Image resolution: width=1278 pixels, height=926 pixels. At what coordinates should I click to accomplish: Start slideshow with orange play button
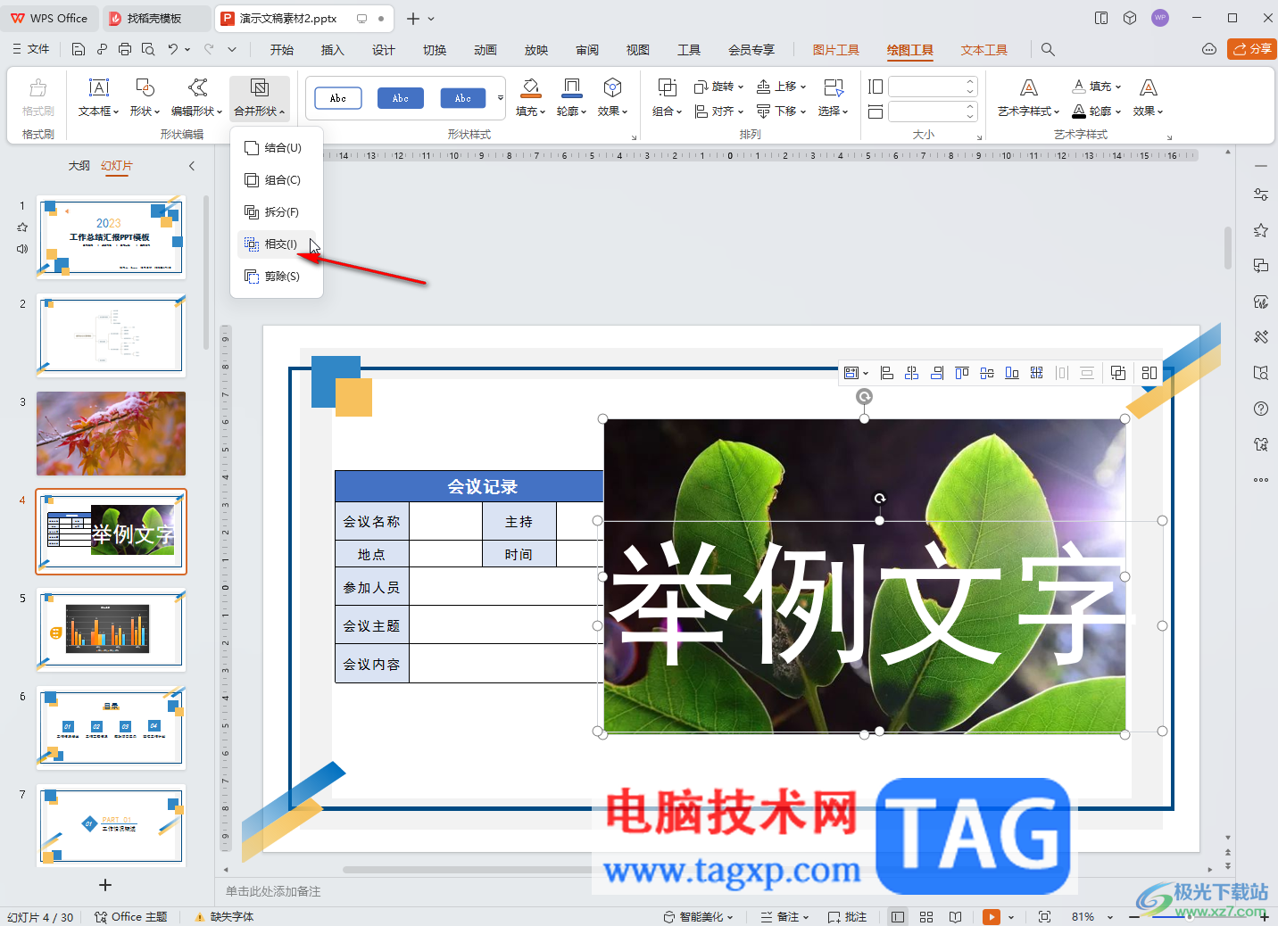click(x=991, y=917)
